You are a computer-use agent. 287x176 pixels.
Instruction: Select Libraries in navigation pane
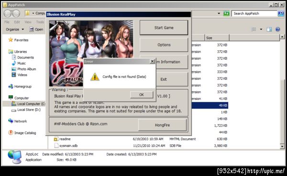coord(21,52)
